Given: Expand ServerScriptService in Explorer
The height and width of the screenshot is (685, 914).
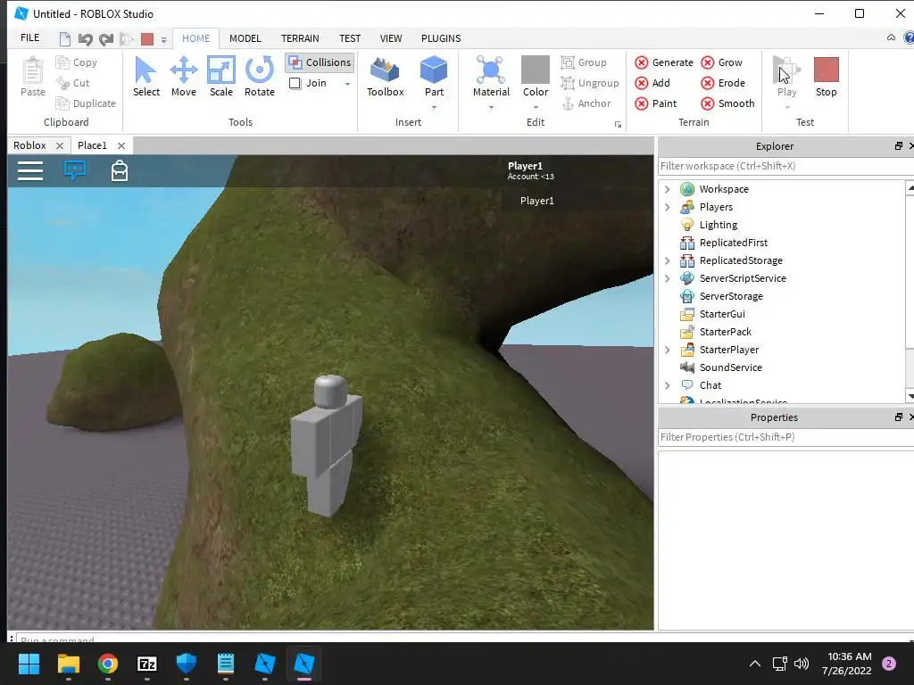Looking at the screenshot, I should pyautogui.click(x=668, y=278).
